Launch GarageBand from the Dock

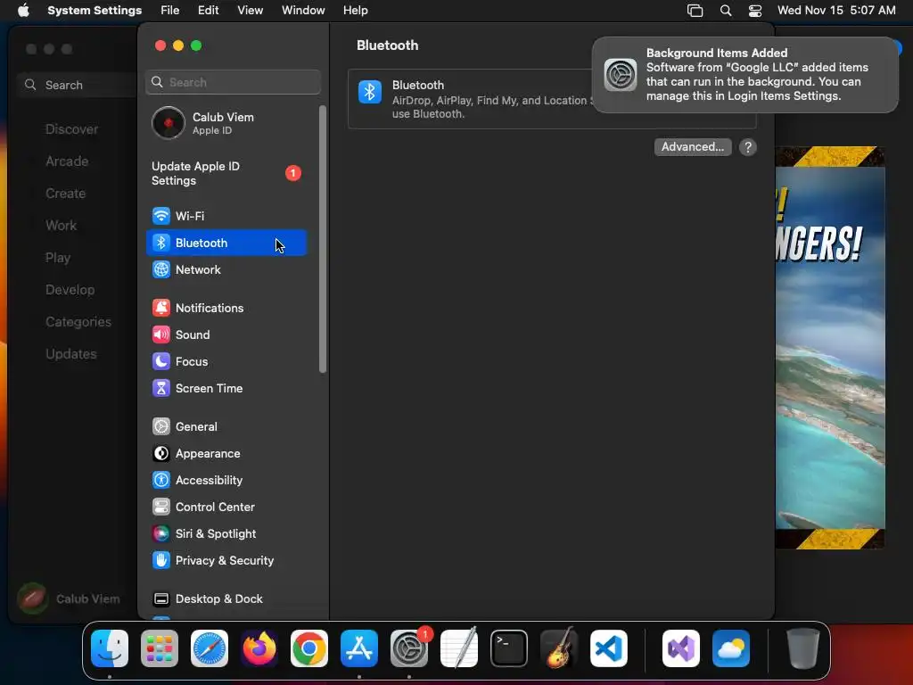point(559,648)
